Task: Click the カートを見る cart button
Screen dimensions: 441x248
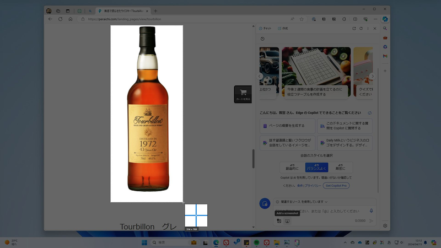Action: 243,94
